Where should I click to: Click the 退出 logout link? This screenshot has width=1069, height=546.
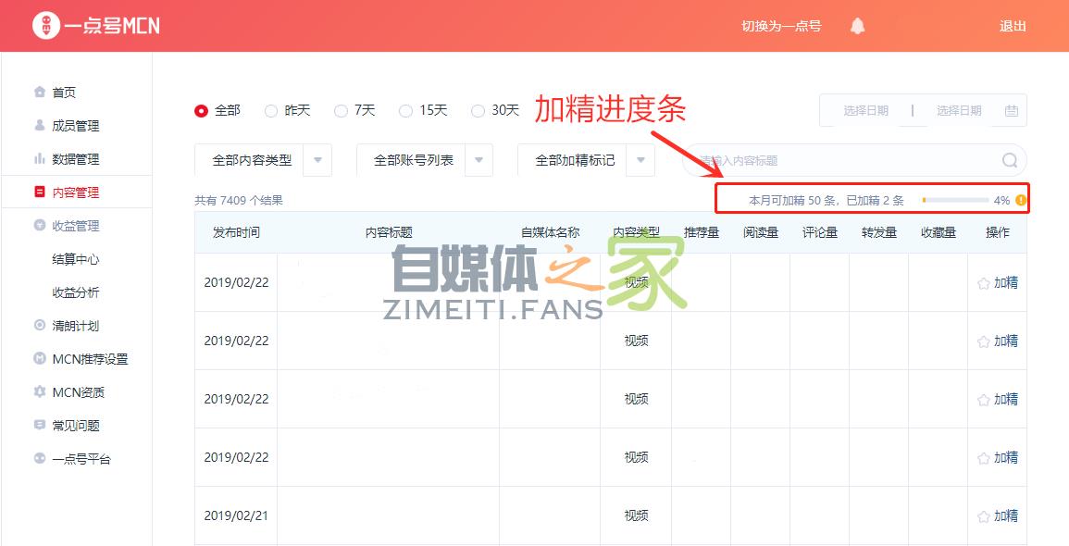[x=1013, y=26]
